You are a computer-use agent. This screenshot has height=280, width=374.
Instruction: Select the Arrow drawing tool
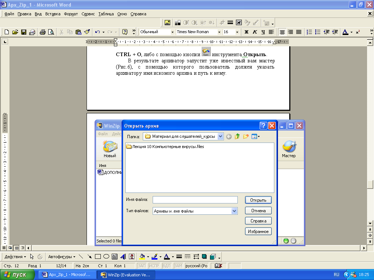89,256
